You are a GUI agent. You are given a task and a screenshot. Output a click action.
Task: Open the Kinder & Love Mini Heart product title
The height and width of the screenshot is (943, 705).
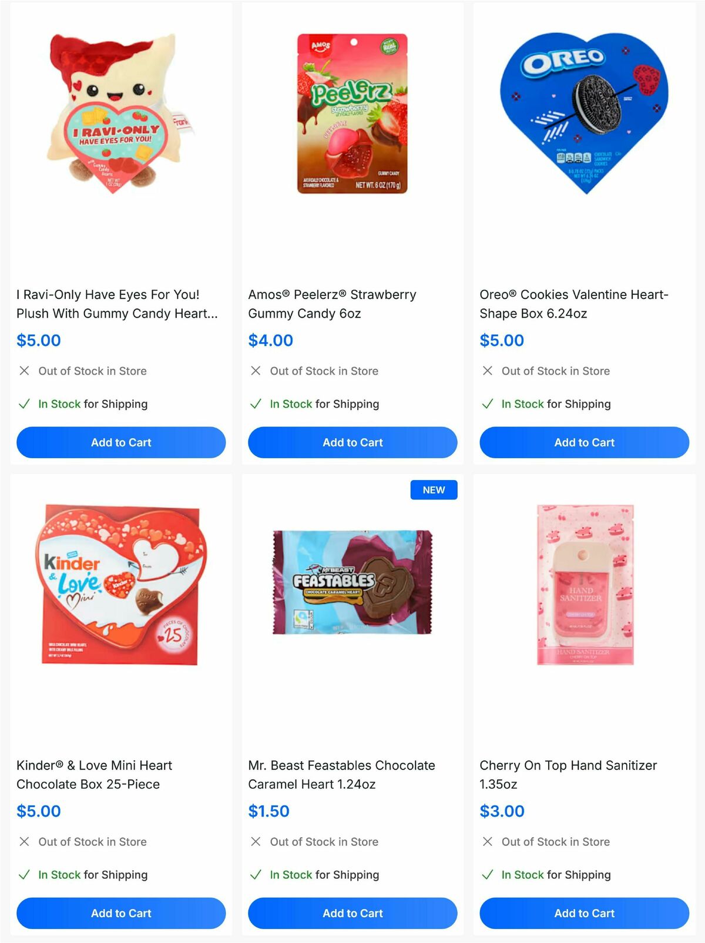pyautogui.click(x=94, y=775)
